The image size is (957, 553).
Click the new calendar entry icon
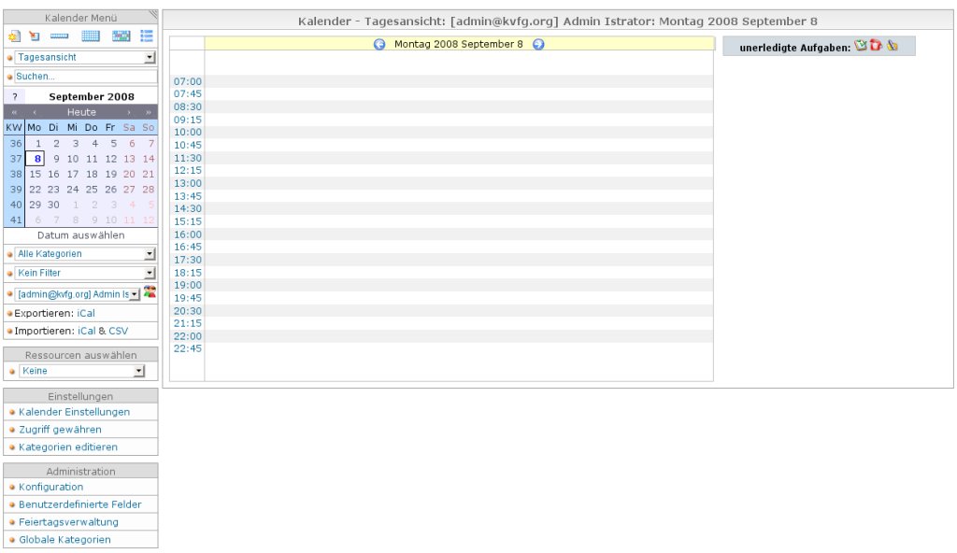tap(13, 36)
